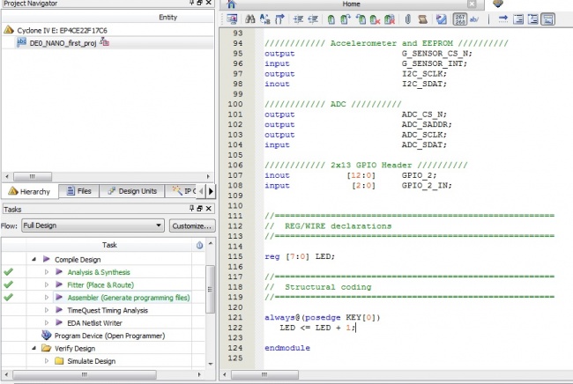Select Assembler (Generate programming files)
The height and width of the screenshot is (384, 573).
129,298
